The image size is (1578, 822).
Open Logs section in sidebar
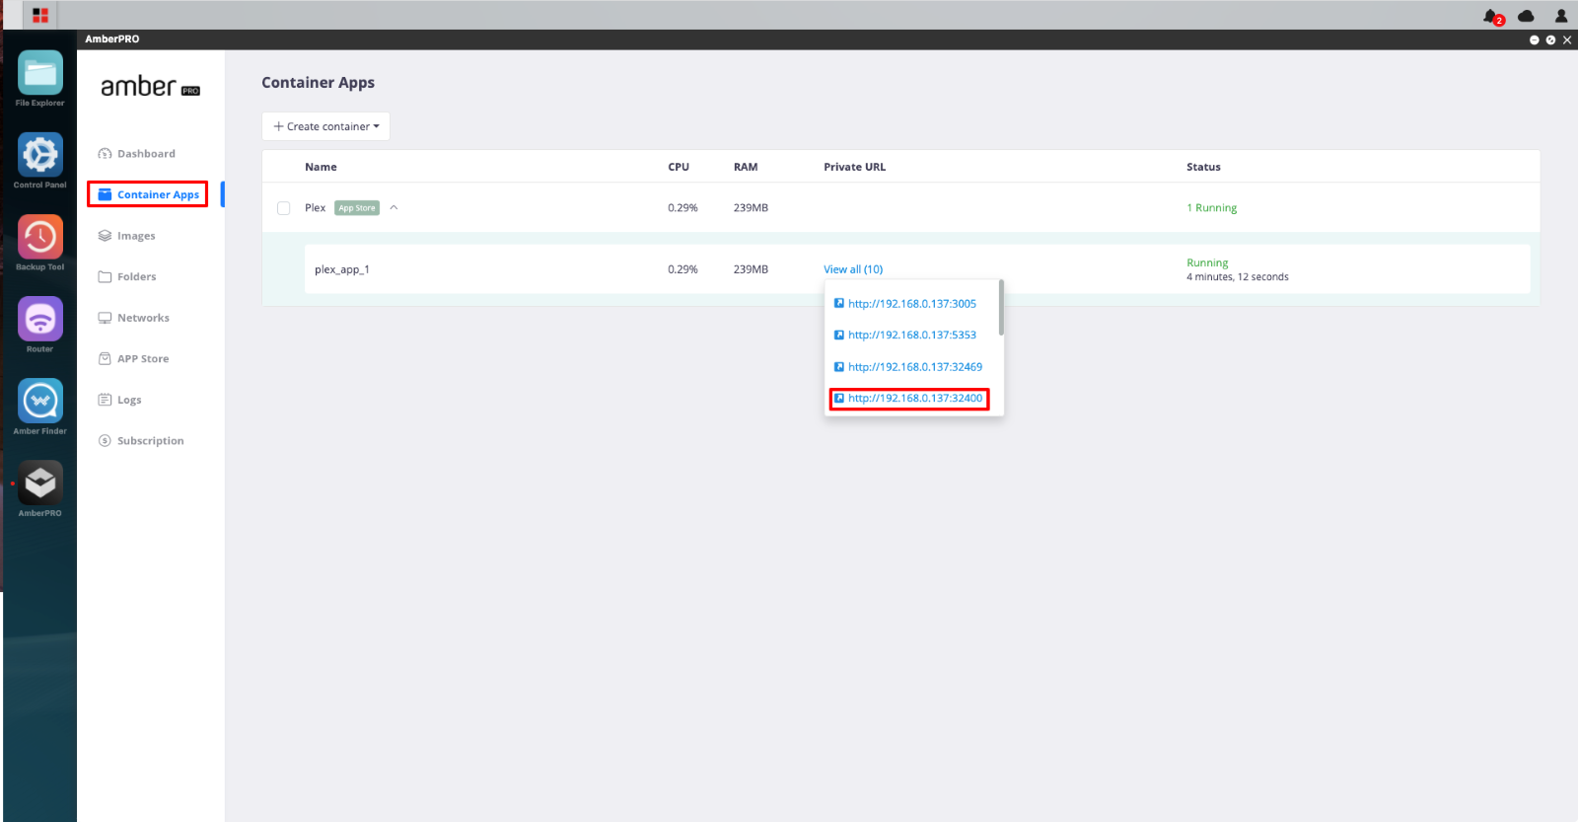click(120, 400)
